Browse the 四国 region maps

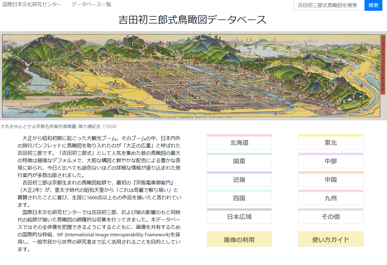tap(239, 198)
